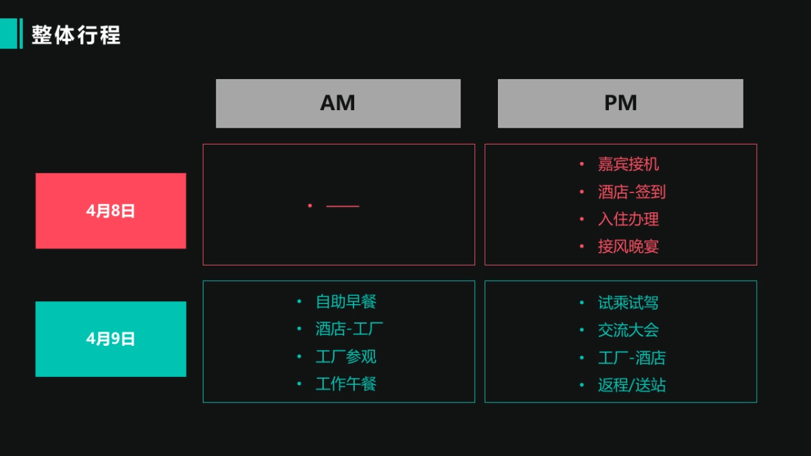
Task: Click the gray PM header box
Action: [x=620, y=103]
